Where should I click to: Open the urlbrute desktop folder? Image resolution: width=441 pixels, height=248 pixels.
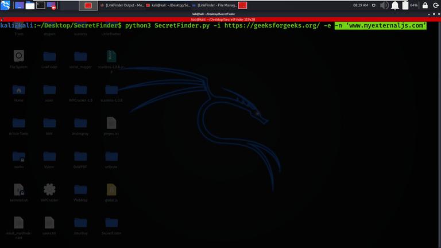(111, 159)
